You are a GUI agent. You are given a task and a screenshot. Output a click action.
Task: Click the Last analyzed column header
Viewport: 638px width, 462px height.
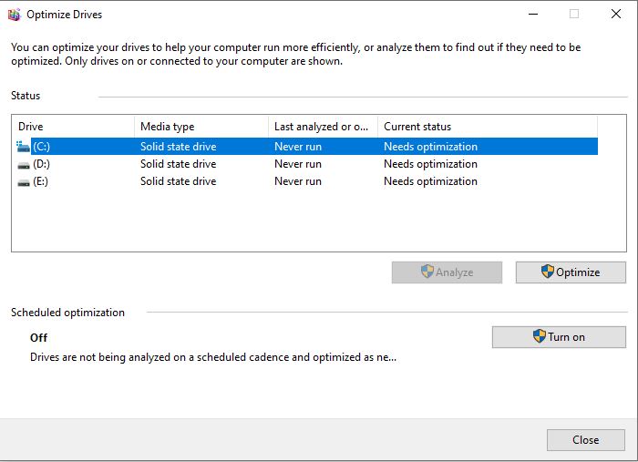tap(323, 127)
